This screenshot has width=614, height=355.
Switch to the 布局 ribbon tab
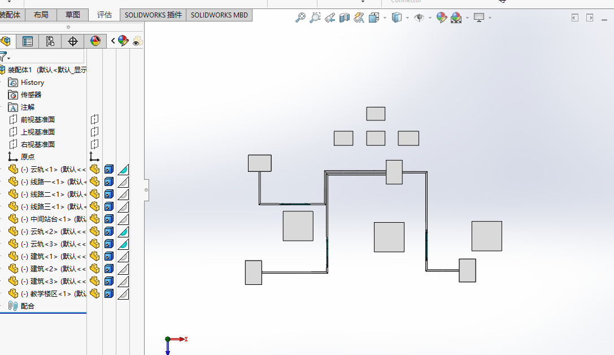41,15
